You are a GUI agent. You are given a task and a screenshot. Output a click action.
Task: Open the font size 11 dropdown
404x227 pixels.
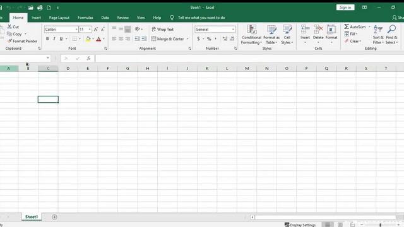click(x=90, y=30)
